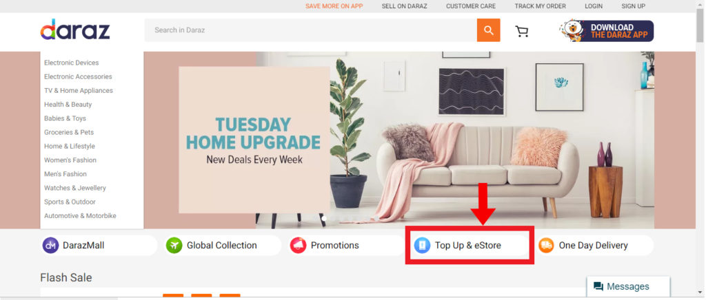Image resolution: width=706 pixels, height=300 pixels.
Task: Click the Download the Daraz App banner
Action: pos(607,31)
